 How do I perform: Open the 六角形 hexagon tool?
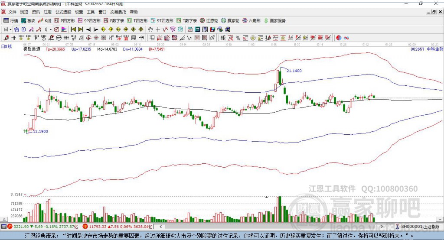coord(251,21)
